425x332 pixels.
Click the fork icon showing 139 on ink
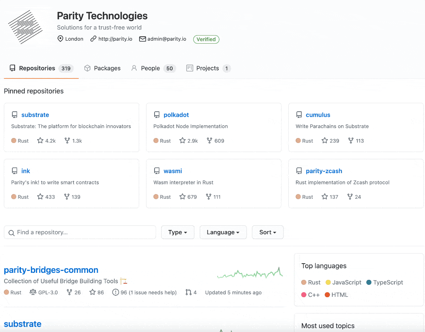click(x=67, y=197)
